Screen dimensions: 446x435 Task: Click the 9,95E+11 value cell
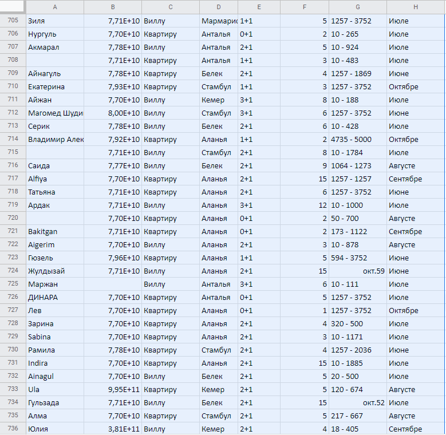click(x=113, y=389)
